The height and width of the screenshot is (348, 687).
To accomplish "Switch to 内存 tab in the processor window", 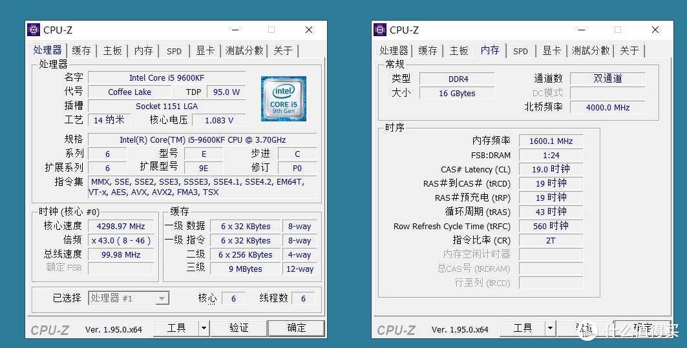I will pos(143,51).
